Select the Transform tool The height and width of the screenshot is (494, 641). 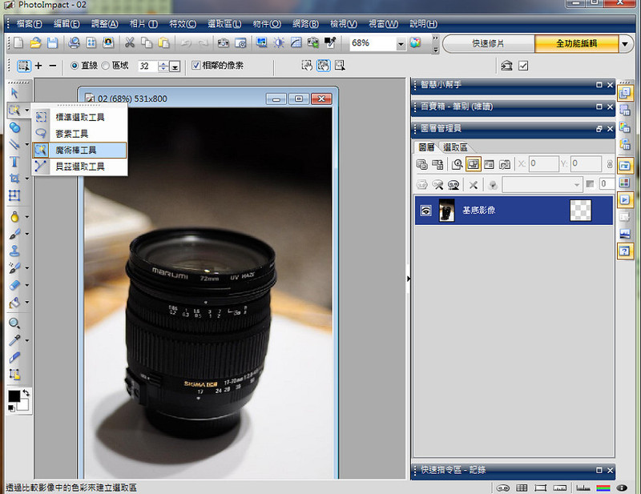pyautogui.click(x=14, y=195)
